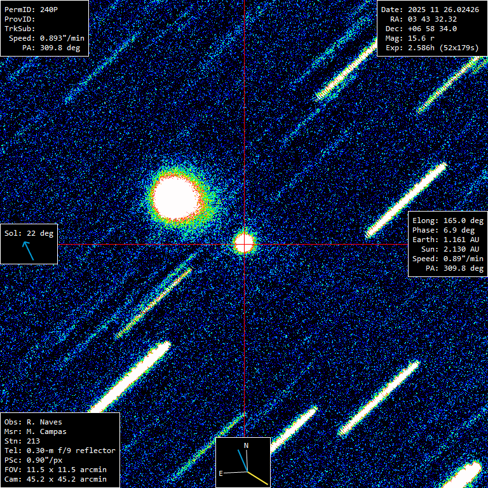Click the N label on the compass

pyautogui.click(x=247, y=446)
